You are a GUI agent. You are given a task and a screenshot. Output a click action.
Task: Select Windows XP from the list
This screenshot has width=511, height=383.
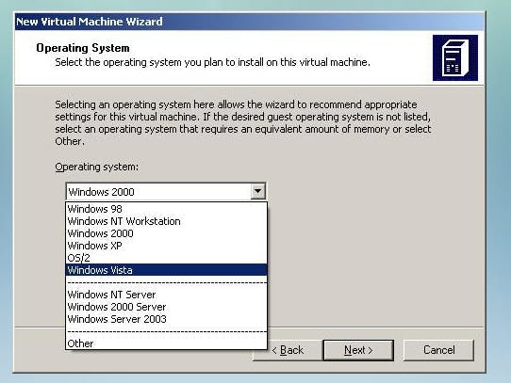tap(166, 246)
